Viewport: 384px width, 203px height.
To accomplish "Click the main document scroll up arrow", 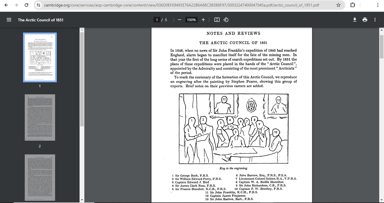I will [x=381, y=29].
